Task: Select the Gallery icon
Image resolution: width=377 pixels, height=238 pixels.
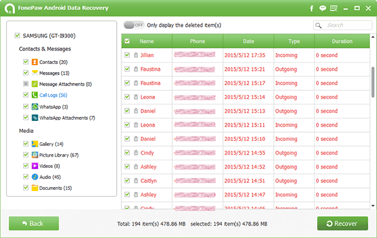Action: tap(35, 144)
